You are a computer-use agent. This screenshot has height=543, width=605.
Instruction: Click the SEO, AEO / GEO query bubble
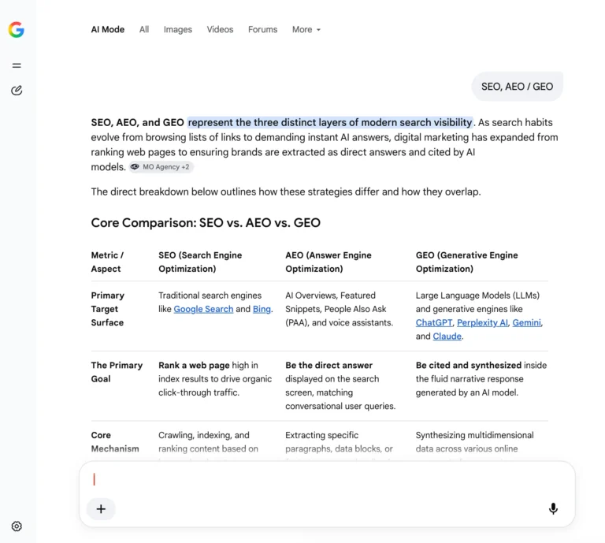(517, 87)
